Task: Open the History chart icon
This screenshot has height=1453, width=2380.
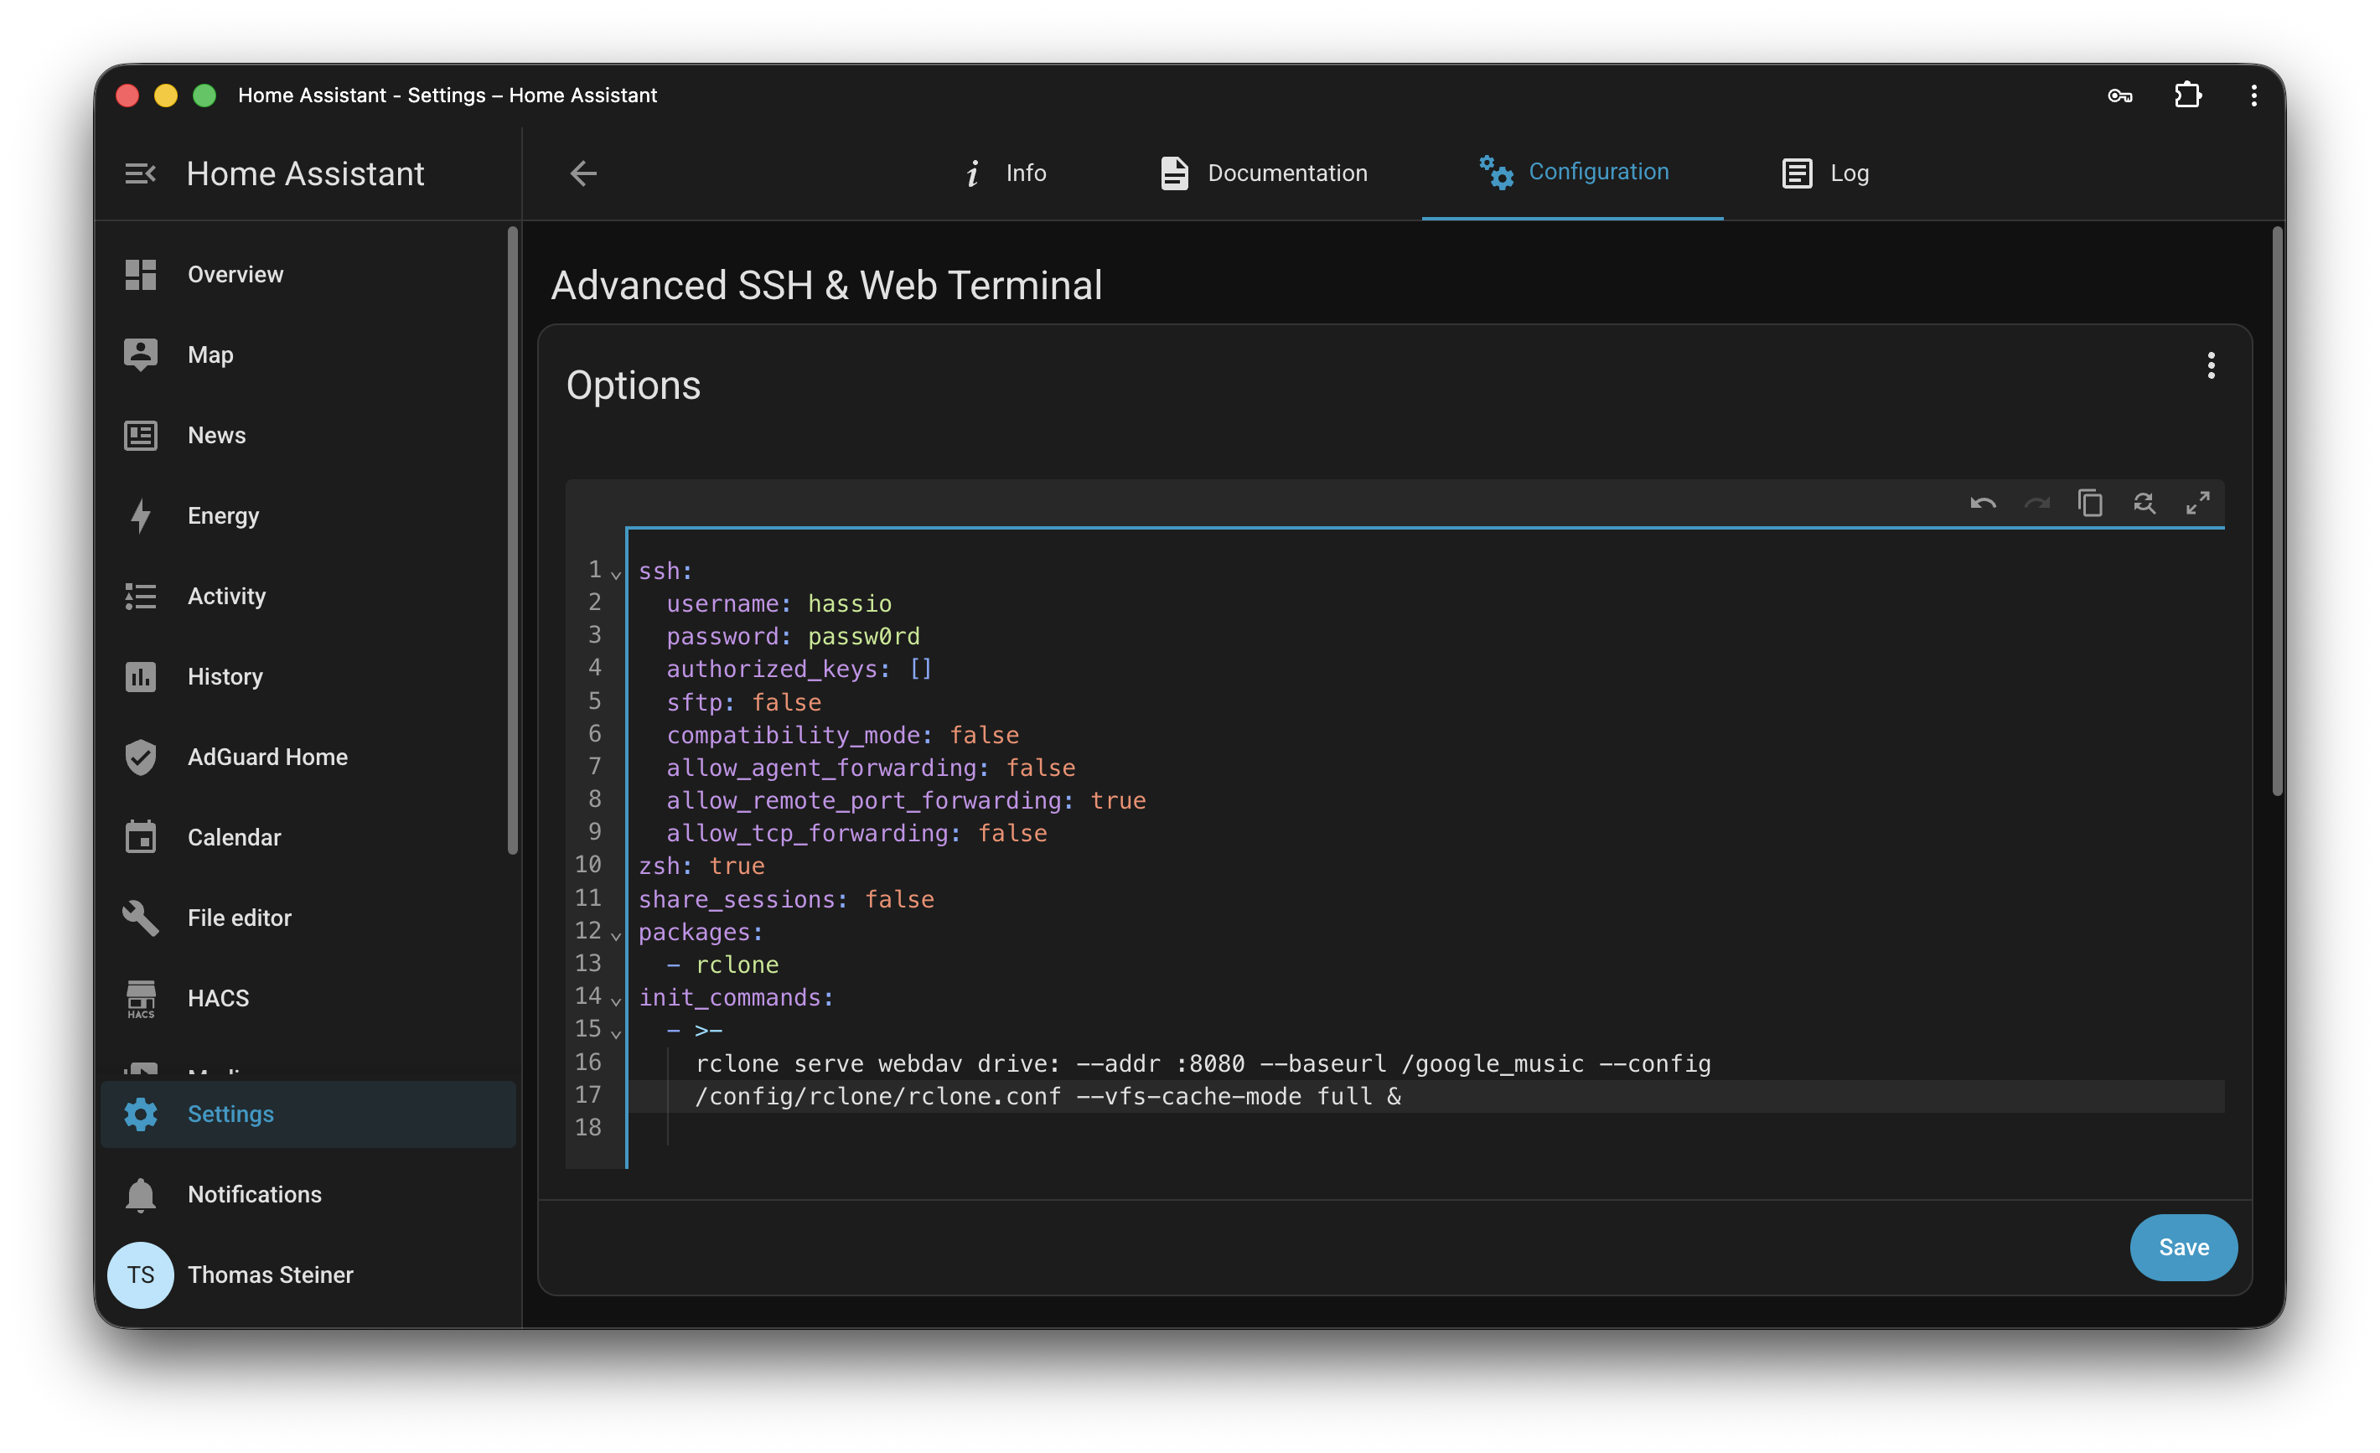Action: pyautogui.click(x=140, y=676)
